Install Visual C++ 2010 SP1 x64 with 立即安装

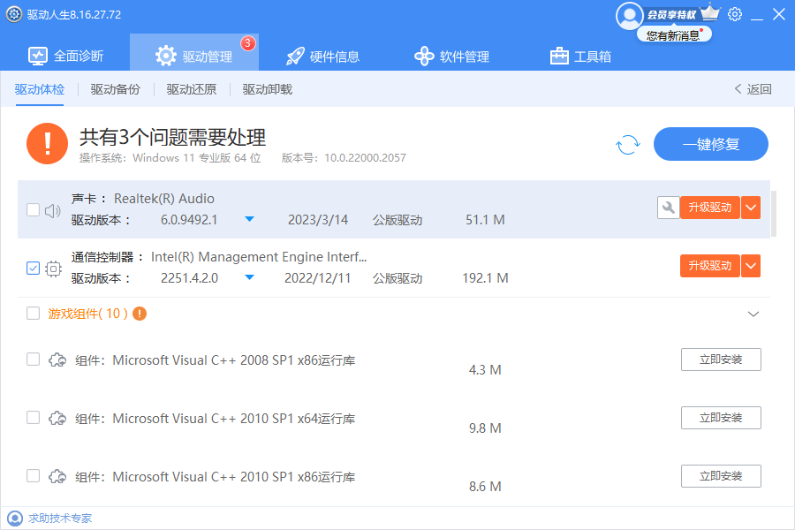pyautogui.click(x=721, y=418)
